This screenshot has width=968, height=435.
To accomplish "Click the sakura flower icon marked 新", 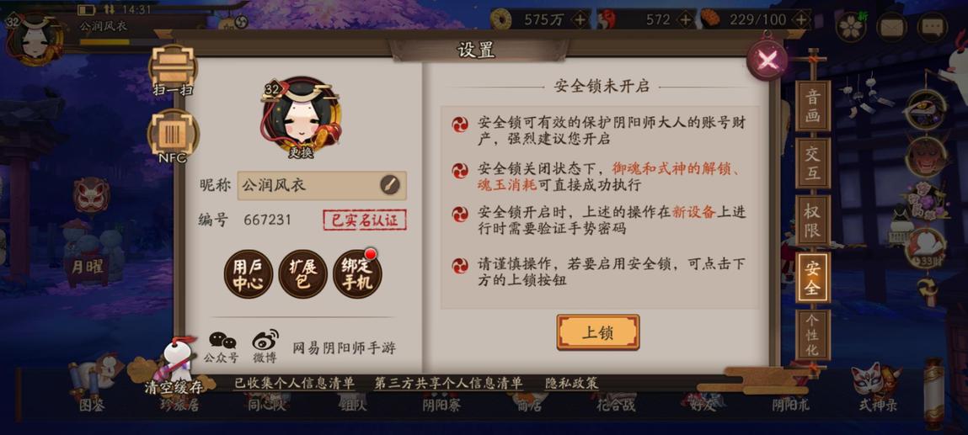I will point(851,27).
